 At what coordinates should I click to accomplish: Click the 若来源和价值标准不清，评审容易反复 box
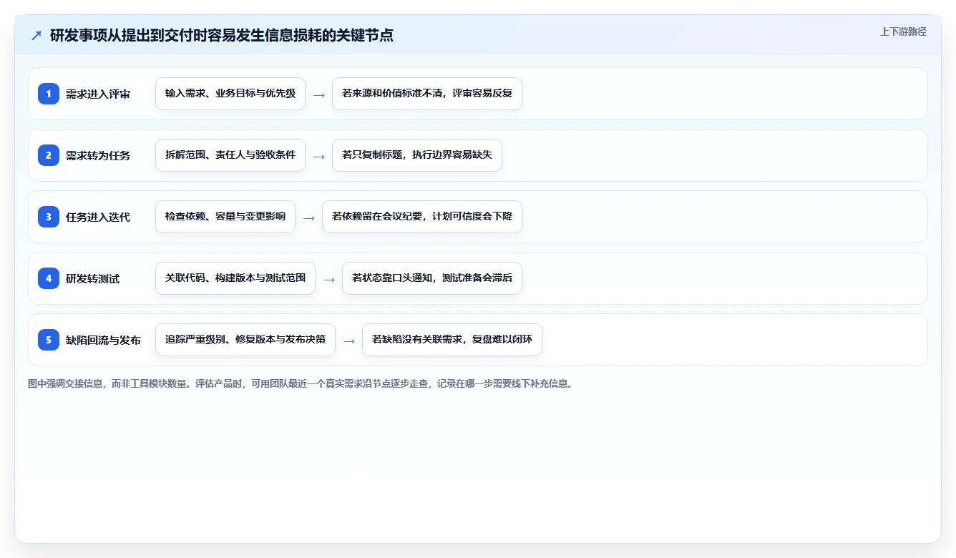[x=427, y=94]
